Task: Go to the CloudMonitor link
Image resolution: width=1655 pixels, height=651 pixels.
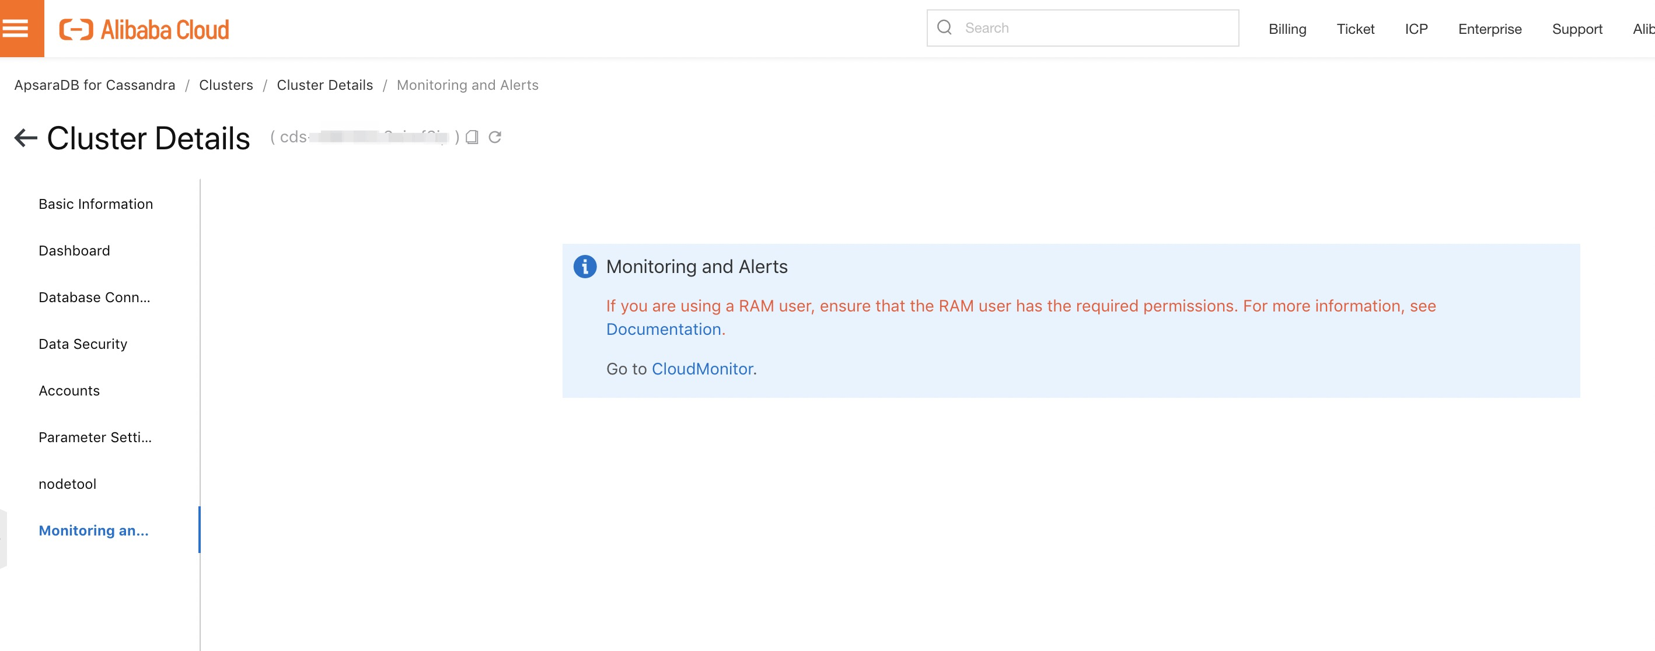Action: tap(701, 369)
